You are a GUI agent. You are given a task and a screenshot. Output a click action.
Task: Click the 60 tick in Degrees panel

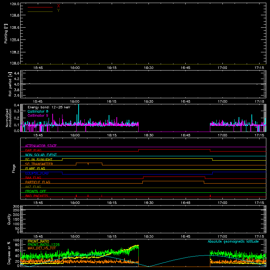pos(17,250)
